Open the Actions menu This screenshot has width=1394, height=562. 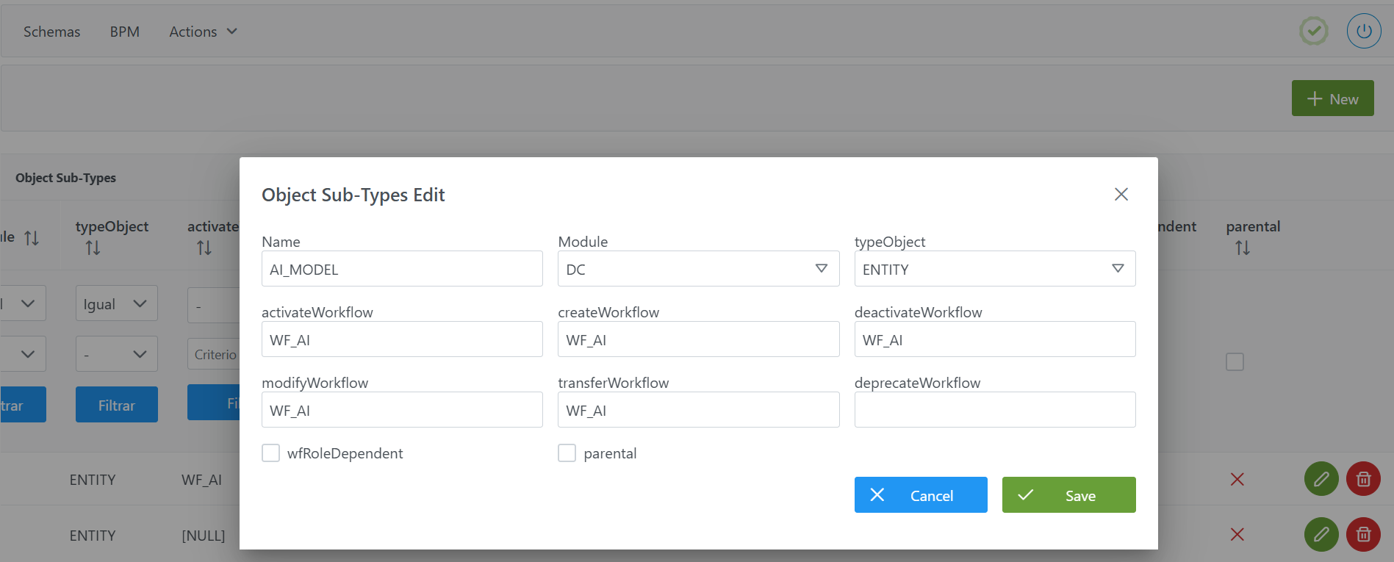point(203,32)
